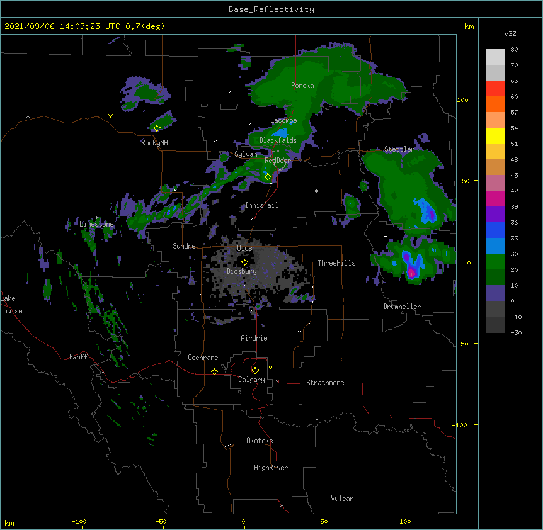Click the blue reflectivity patch near Lacombe

281,133
